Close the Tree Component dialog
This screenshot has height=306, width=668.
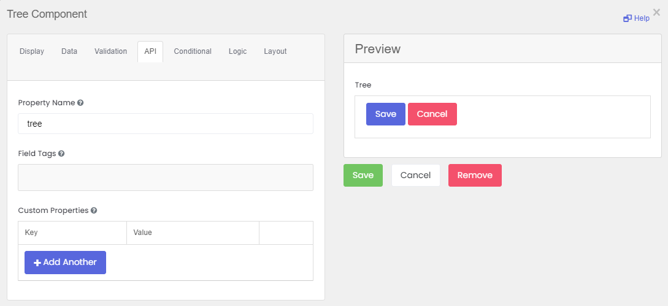(x=656, y=12)
